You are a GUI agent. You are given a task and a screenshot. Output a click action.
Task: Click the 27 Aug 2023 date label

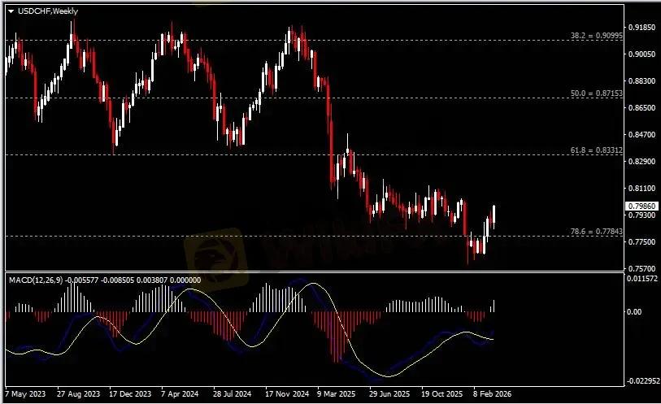(78, 394)
